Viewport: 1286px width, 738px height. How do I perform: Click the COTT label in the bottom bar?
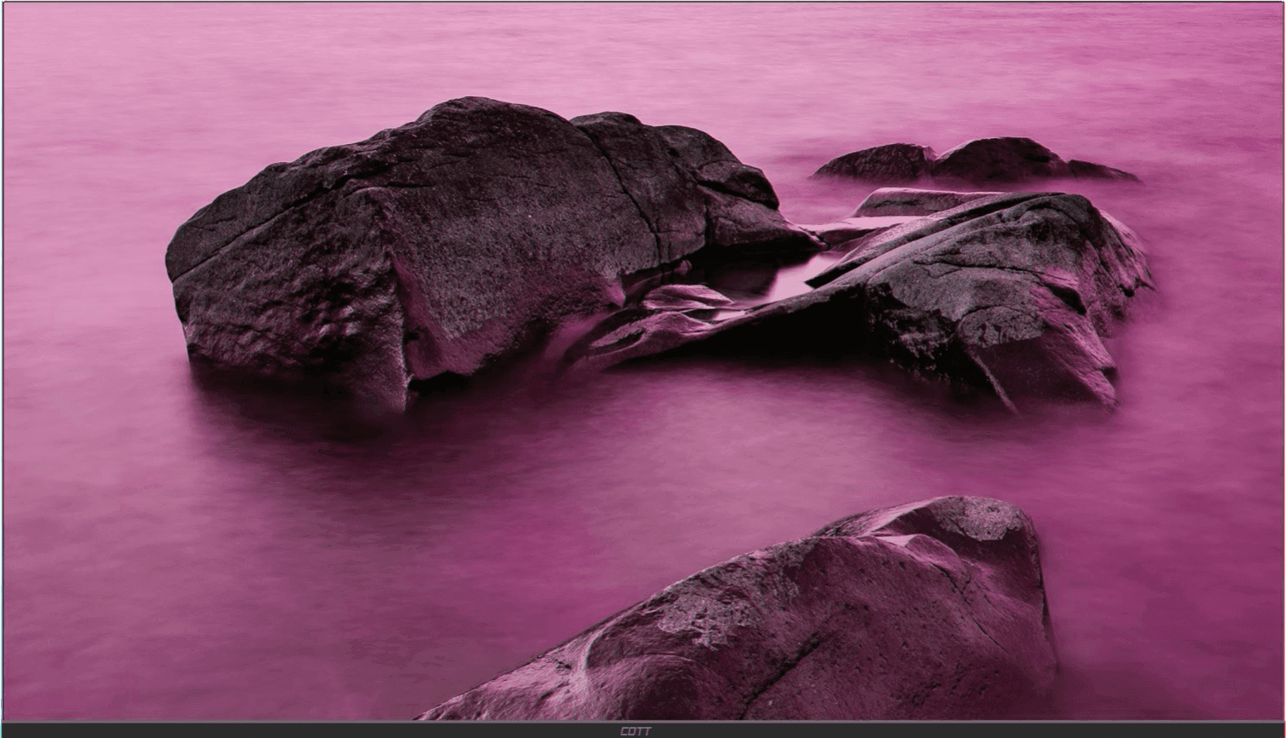tap(635, 731)
